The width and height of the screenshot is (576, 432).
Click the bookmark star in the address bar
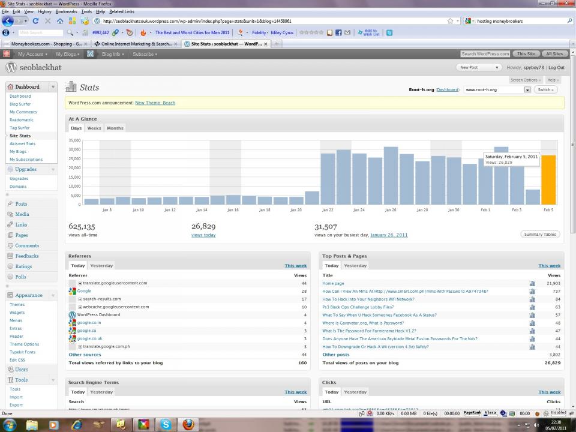(450, 21)
